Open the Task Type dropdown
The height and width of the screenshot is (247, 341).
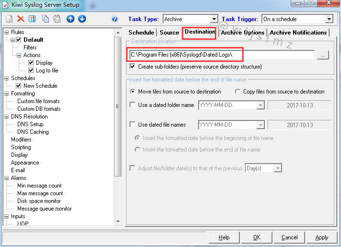[x=214, y=19]
